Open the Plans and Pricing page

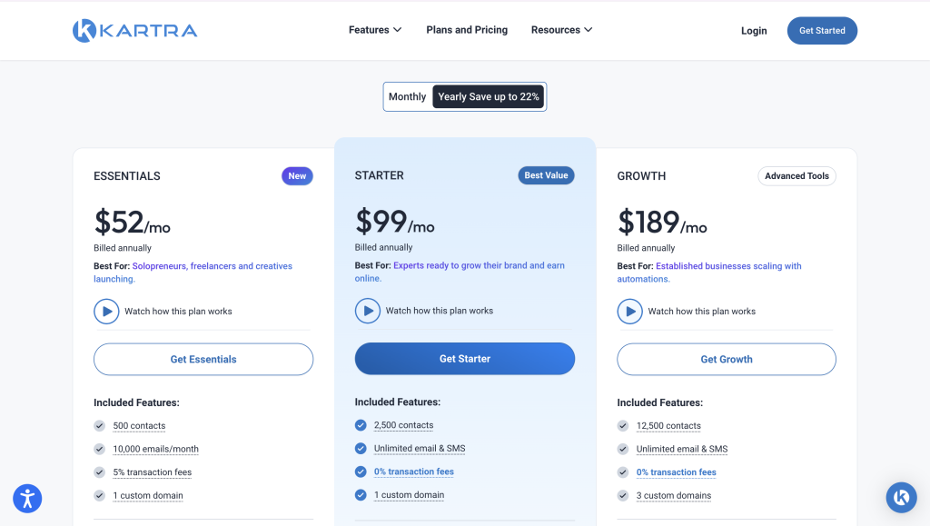(x=467, y=30)
